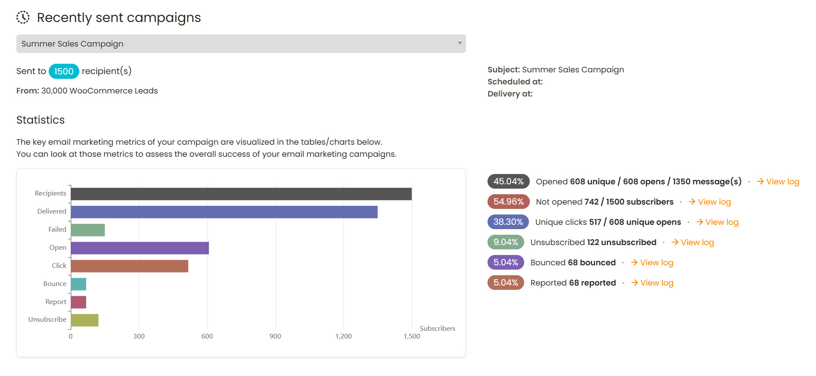
Task: Click the 'Recently sent campaigns' heading
Action: 119,18
